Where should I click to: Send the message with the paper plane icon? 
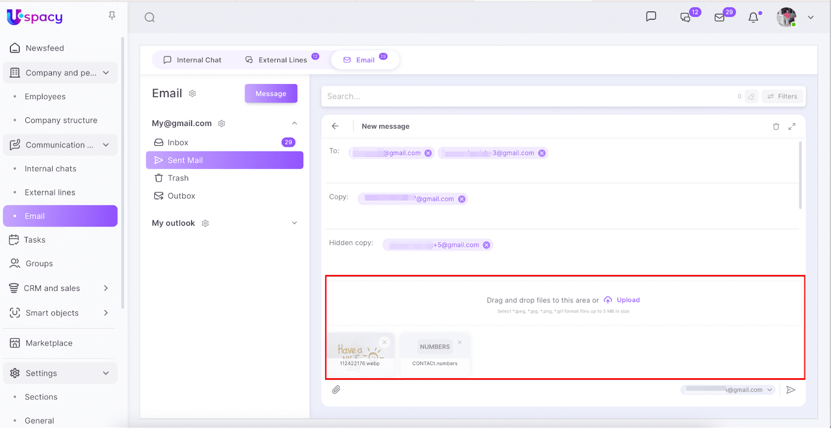click(x=791, y=390)
